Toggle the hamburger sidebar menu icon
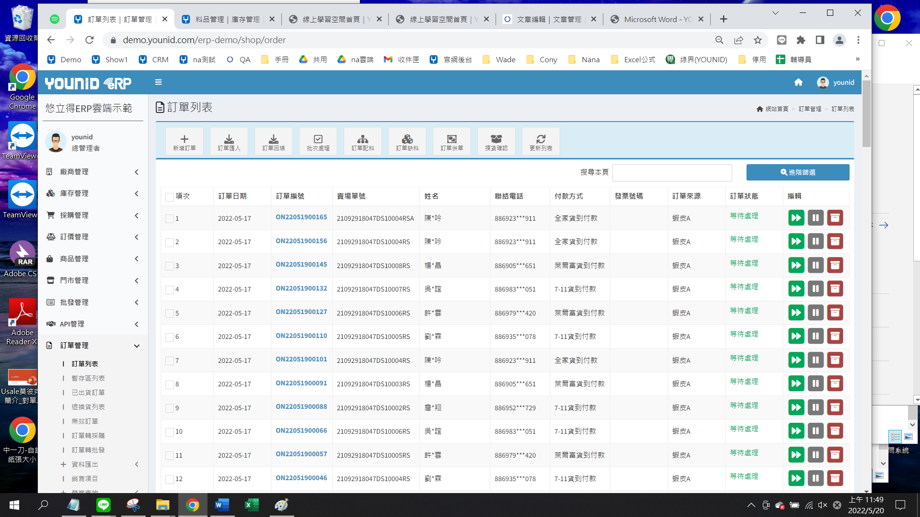Viewport: 920px width, 517px height. [x=159, y=82]
